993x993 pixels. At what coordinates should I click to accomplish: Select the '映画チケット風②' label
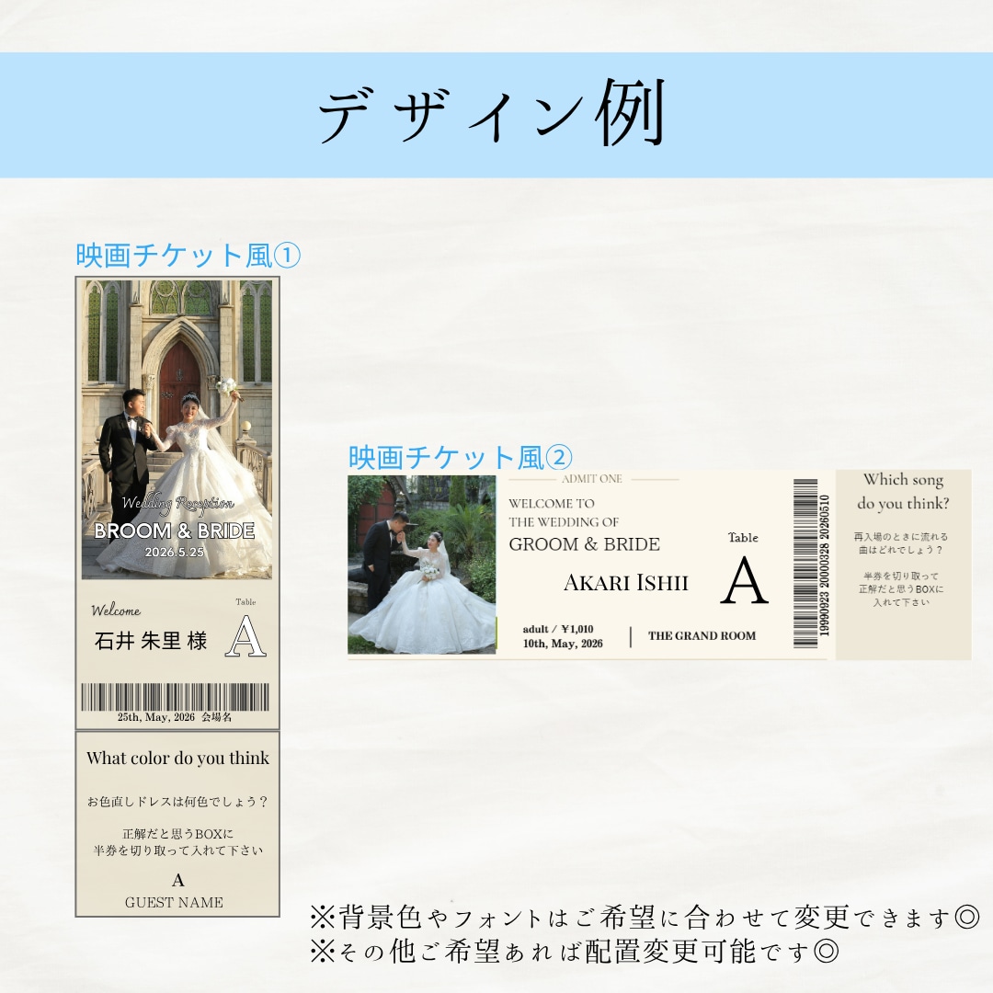[x=461, y=457]
